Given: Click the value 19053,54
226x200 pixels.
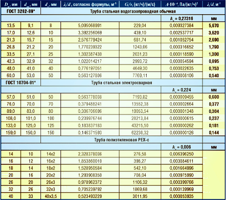Looking at the screenshot, I should tap(140, 111).
